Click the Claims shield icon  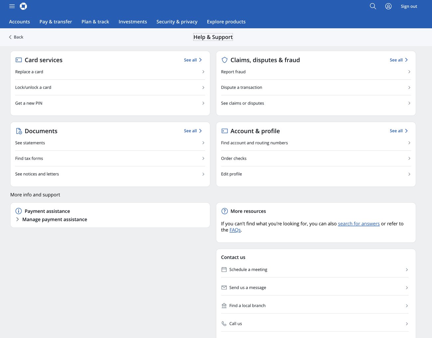[225, 60]
